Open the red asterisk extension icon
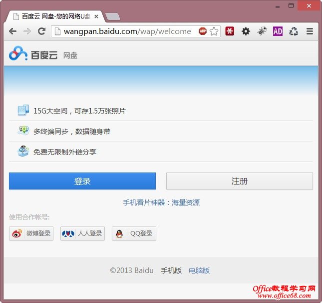The width and height of the screenshot is (322, 303). [x=230, y=31]
